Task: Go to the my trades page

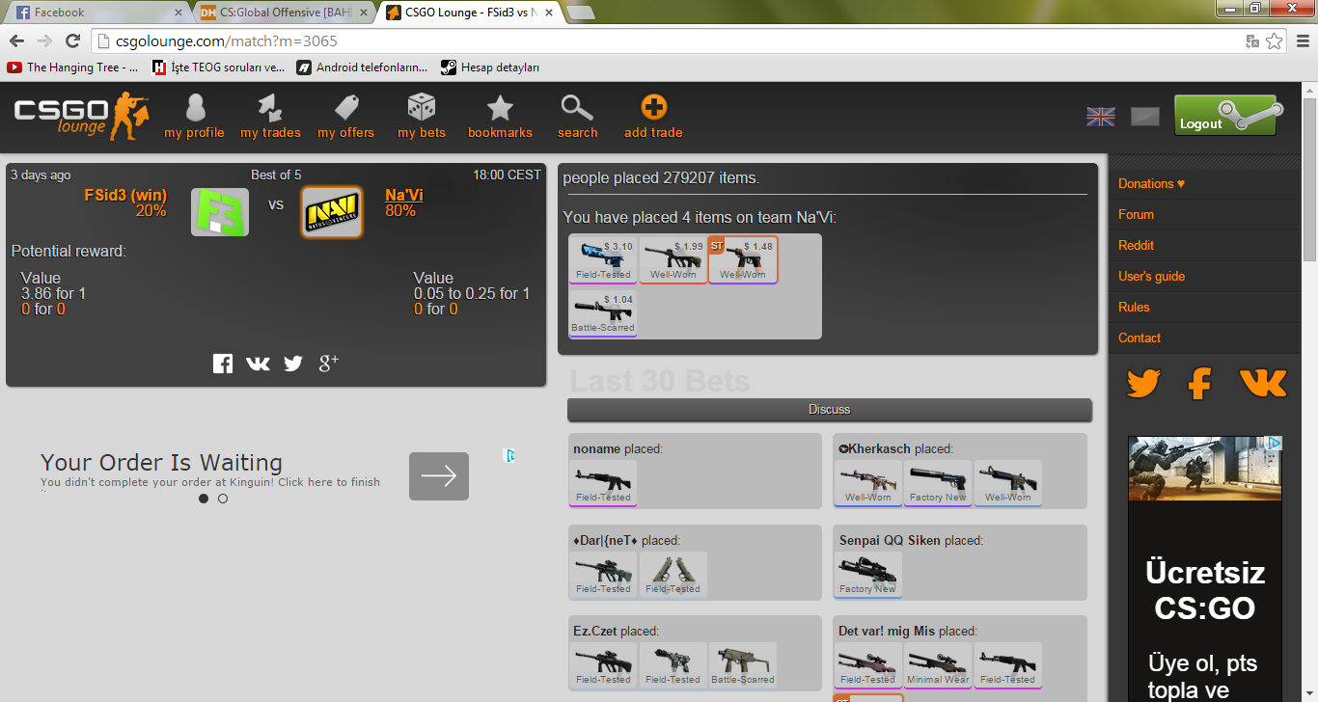Action: pos(270,117)
